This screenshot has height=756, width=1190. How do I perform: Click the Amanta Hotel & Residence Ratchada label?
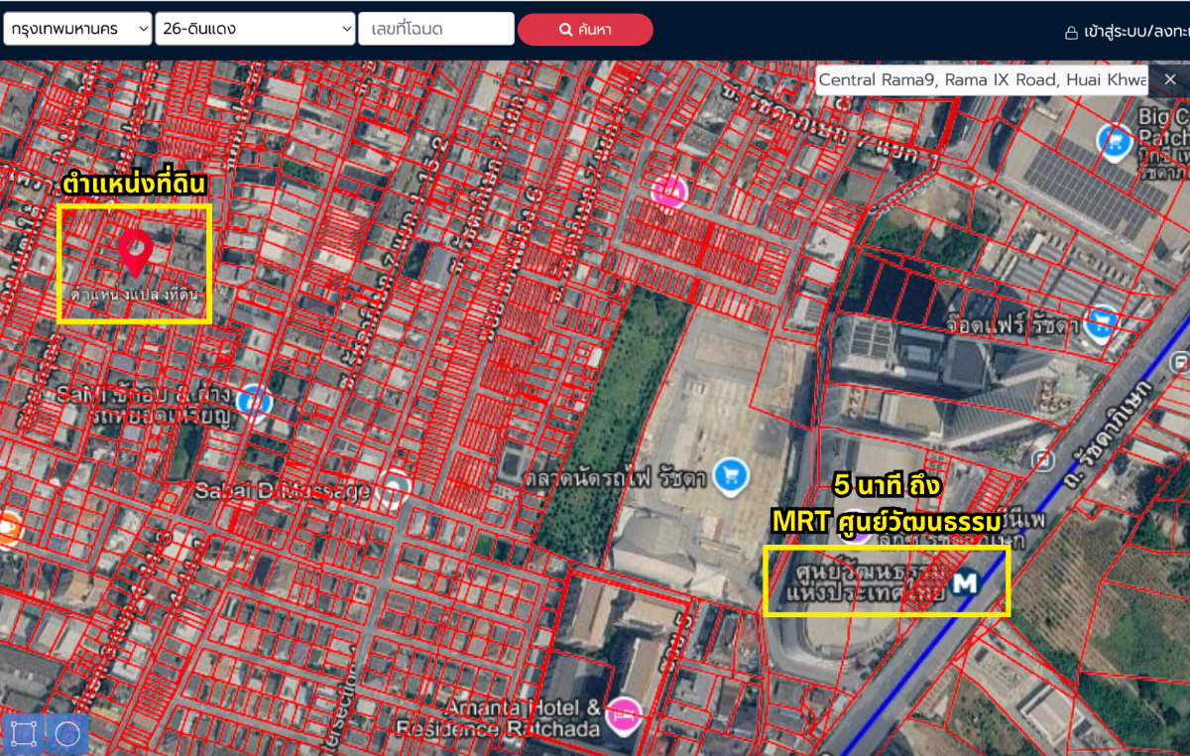(x=498, y=718)
